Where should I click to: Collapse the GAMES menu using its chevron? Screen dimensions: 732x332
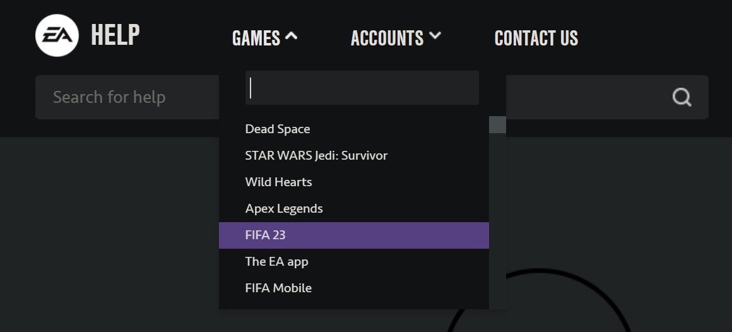291,37
